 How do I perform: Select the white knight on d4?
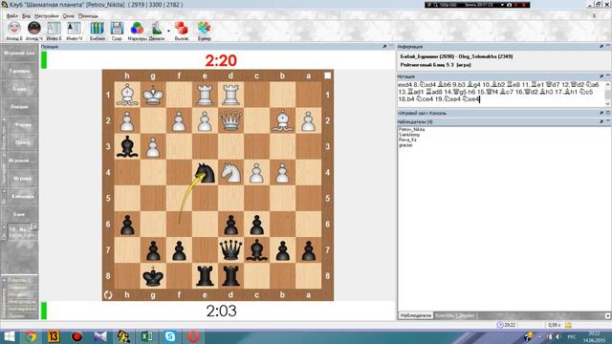pos(230,172)
